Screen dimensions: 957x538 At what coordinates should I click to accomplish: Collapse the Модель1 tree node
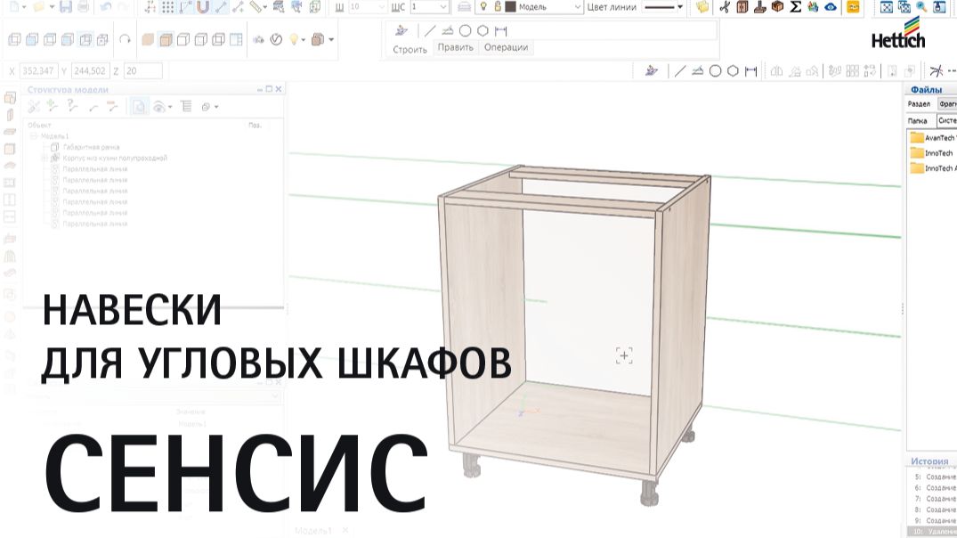34,136
